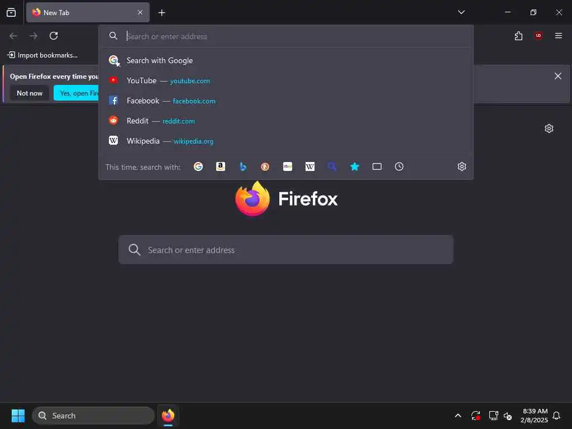Choose the Wikipedia suggestion row
The width and height of the screenshot is (572, 429).
tap(286, 141)
